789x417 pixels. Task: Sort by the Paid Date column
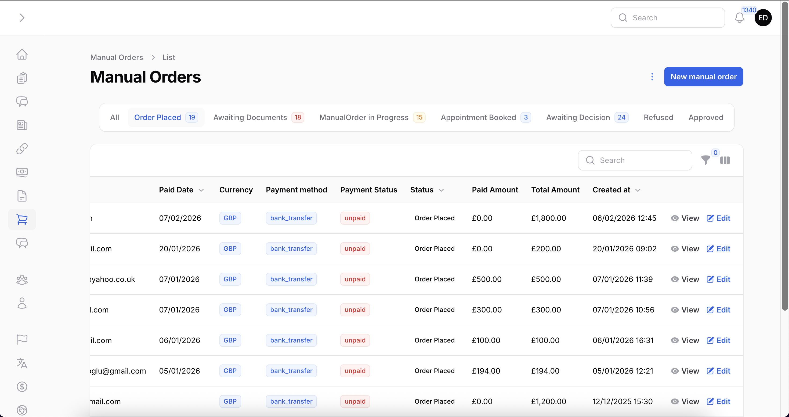pyautogui.click(x=181, y=190)
